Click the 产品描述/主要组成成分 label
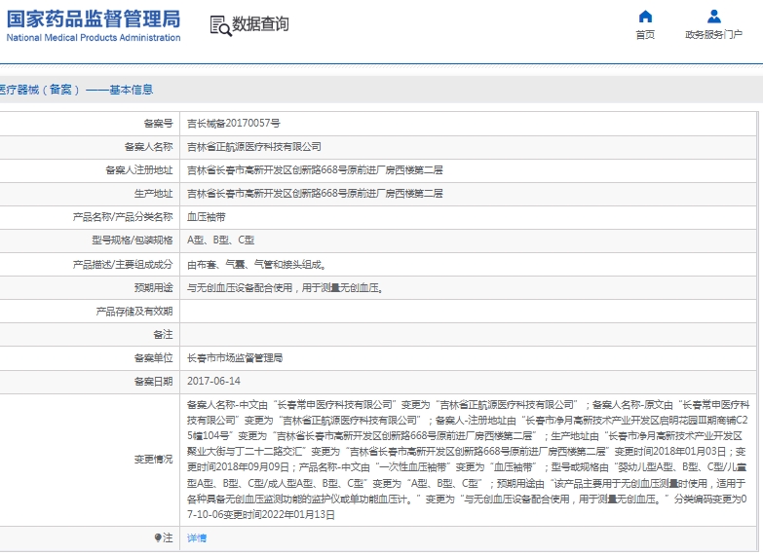 click(x=123, y=264)
